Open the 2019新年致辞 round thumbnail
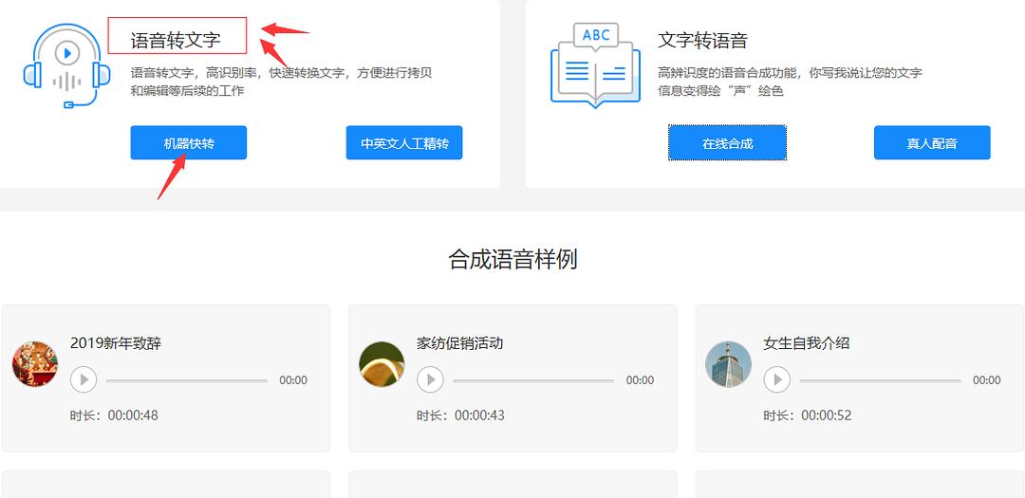The image size is (1025, 498). [x=35, y=364]
